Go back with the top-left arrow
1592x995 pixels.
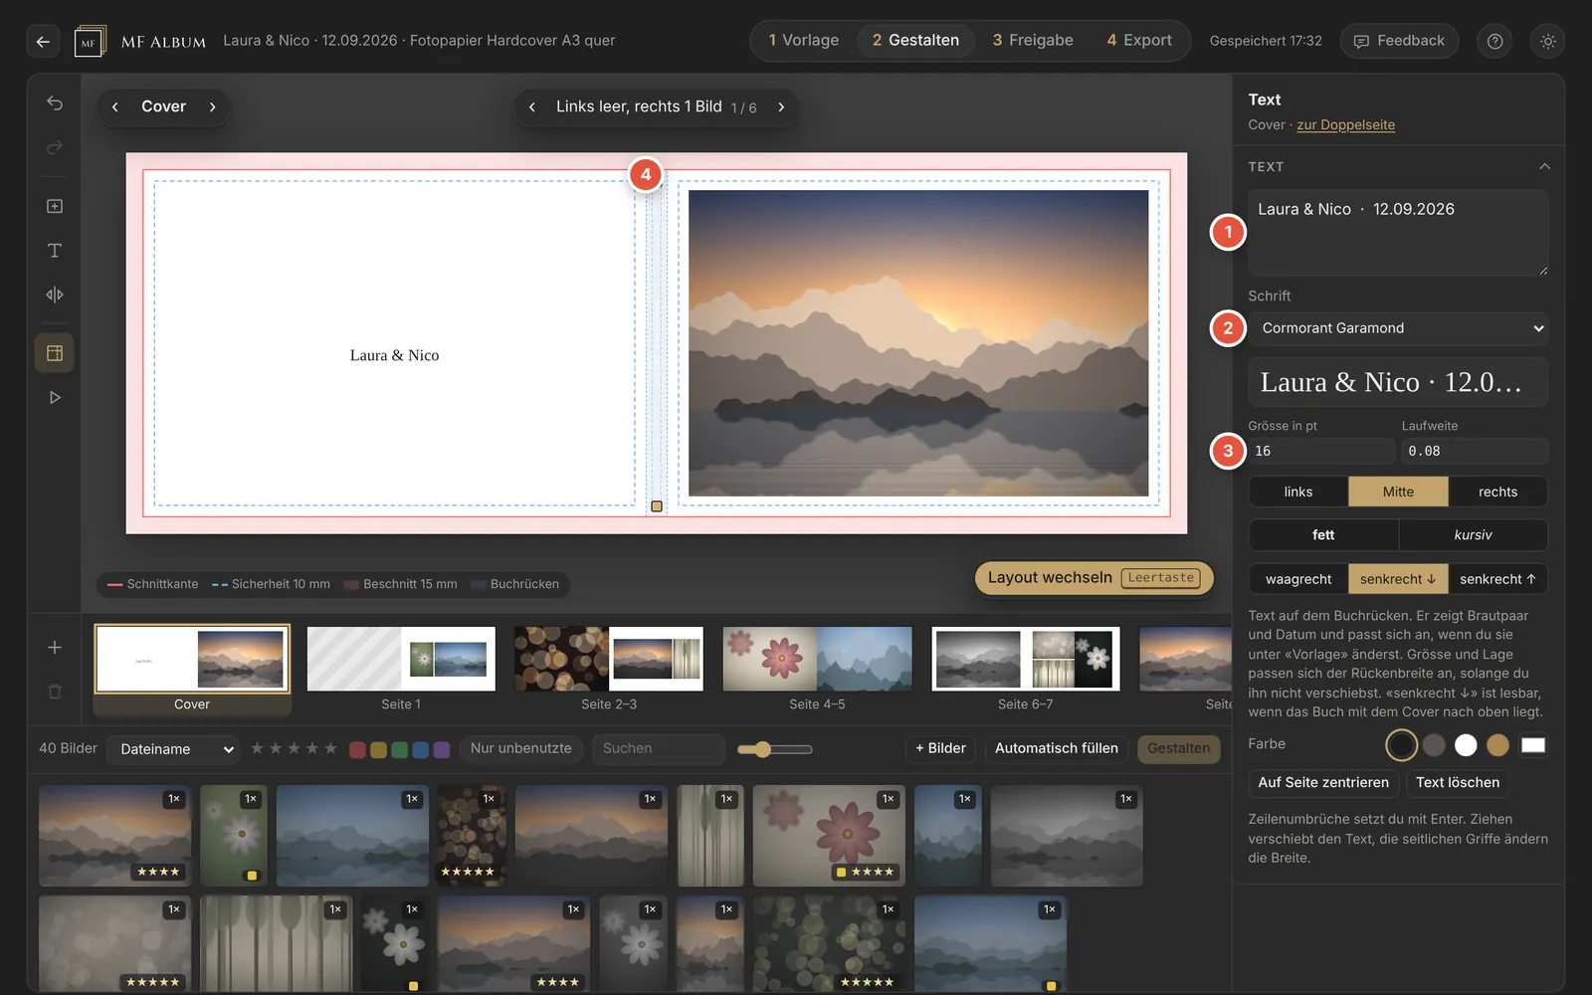point(43,41)
